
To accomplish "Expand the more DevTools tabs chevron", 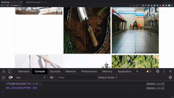I will (x=137, y=71).
